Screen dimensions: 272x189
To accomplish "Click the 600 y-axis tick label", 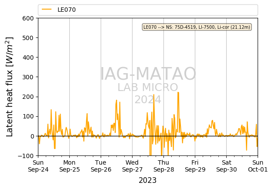I will (28, 18).
